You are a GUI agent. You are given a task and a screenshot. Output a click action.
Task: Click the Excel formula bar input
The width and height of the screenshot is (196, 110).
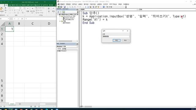pyautogui.click(x=40, y=19)
